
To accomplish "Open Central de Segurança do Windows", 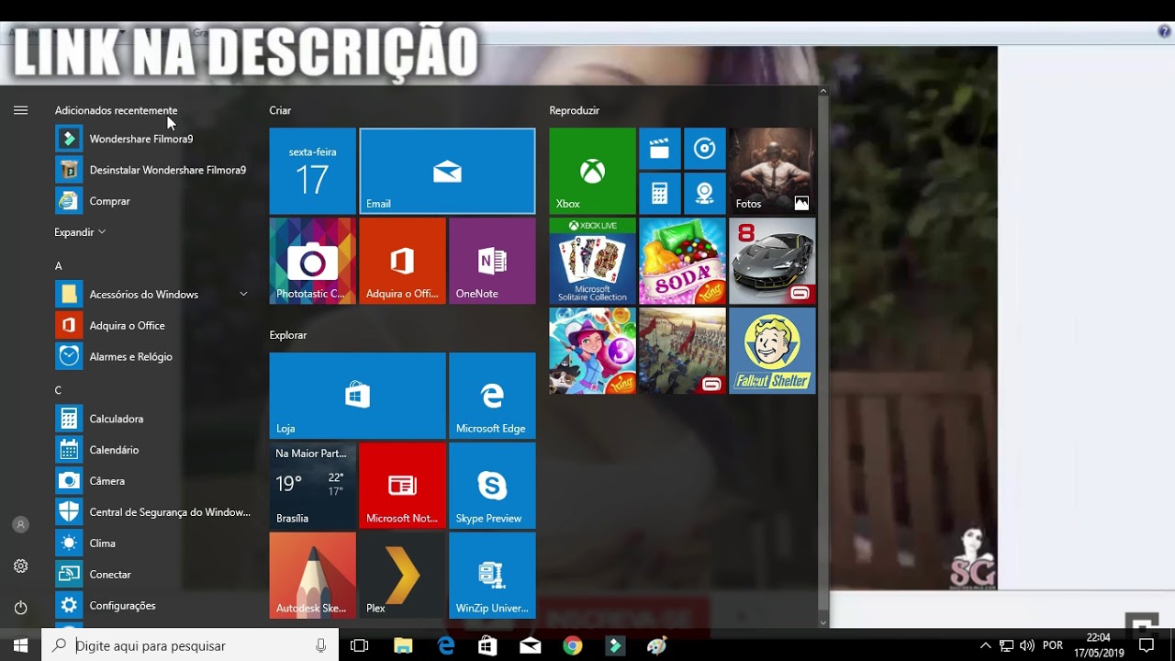I will pos(151,512).
